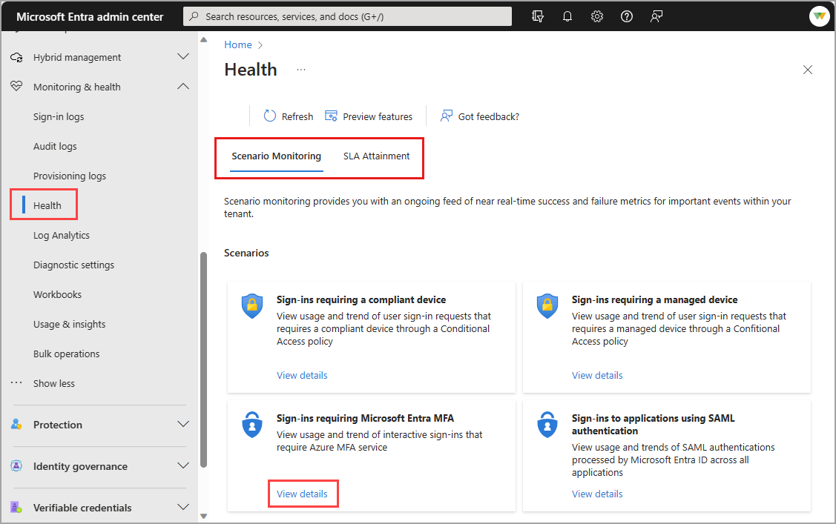The image size is (836, 524).
Task: Click the Scenarios section heading
Action: (246, 253)
